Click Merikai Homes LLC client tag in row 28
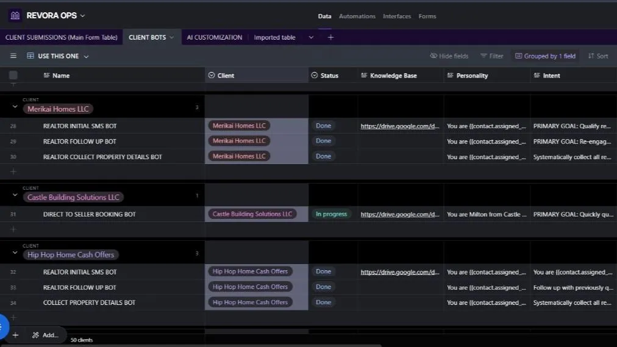The image size is (617, 347). 239,126
